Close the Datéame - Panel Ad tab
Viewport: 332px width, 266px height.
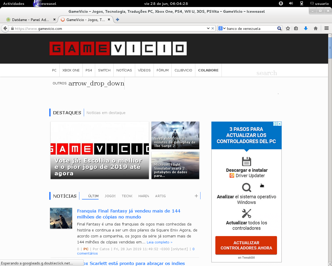(x=54, y=19)
